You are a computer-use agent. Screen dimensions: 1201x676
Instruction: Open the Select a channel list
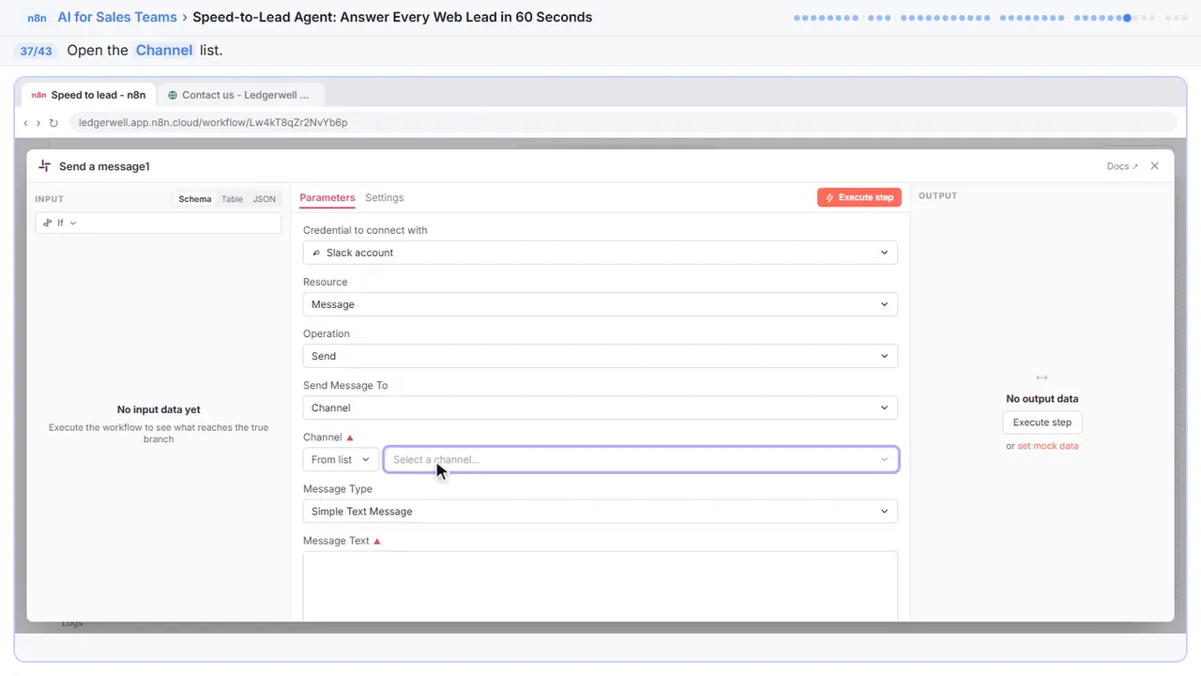[641, 459]
